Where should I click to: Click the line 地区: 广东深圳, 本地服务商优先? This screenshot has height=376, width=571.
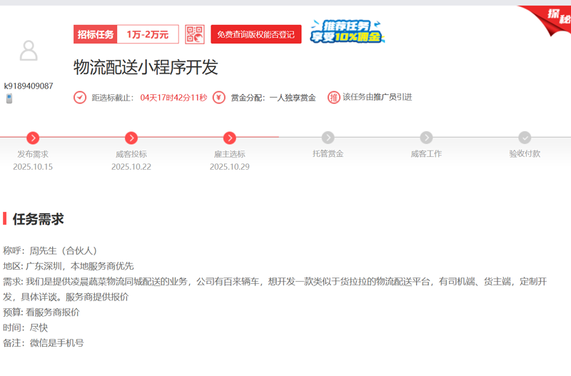[69, 266]
